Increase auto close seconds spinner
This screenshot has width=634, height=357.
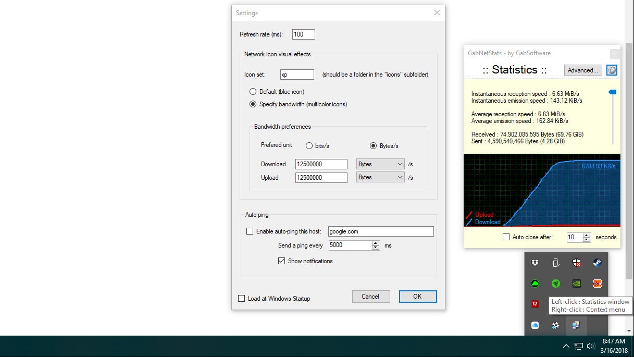[587, 235]
